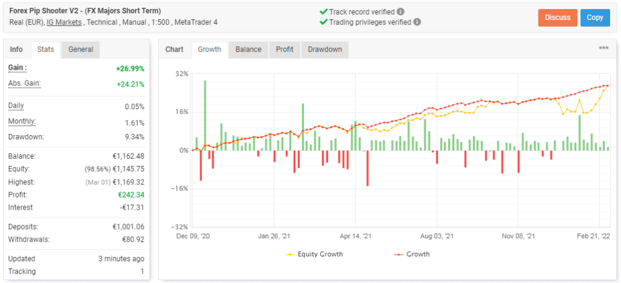Click the Abs. Gain label
Screen dimensions: 621x283
click(x=24, y=84)
